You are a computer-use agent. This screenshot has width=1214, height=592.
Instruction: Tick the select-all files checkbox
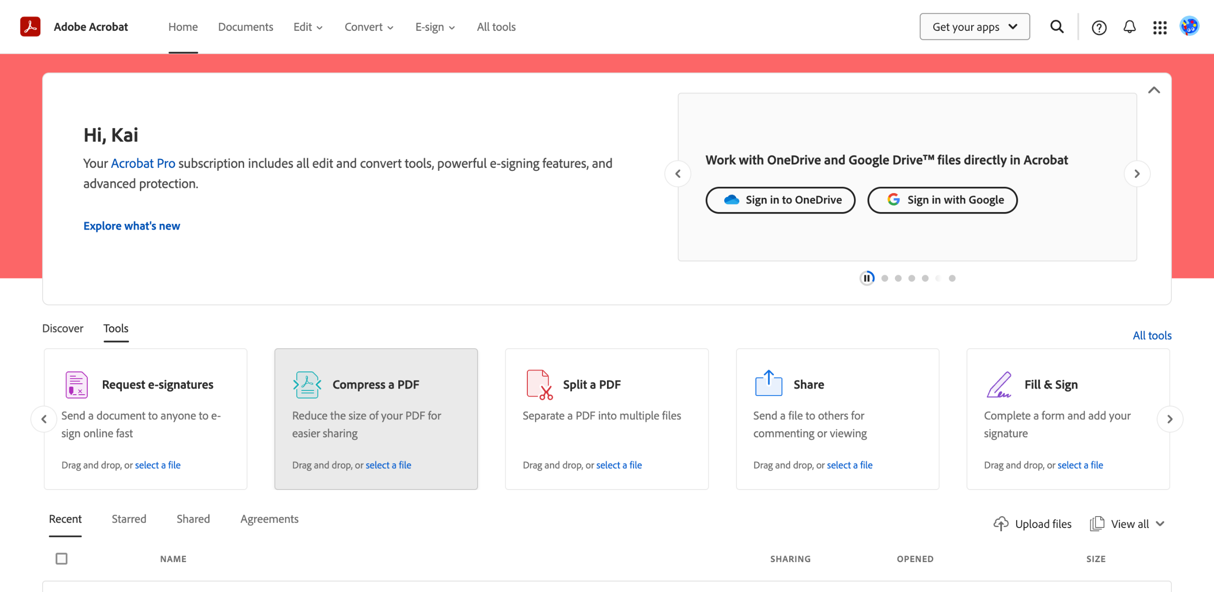(x=62, y=559)
